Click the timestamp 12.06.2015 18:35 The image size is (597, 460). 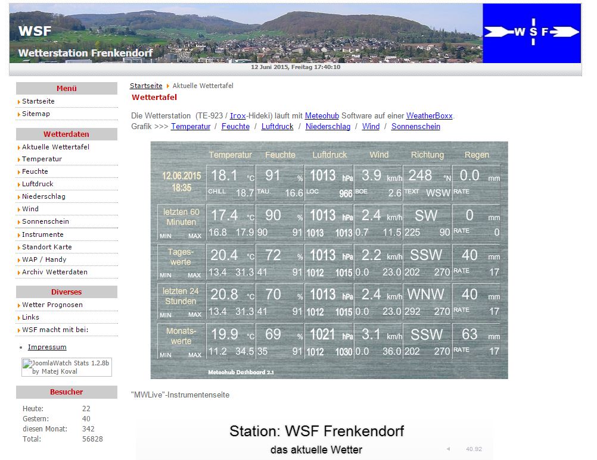182,182
